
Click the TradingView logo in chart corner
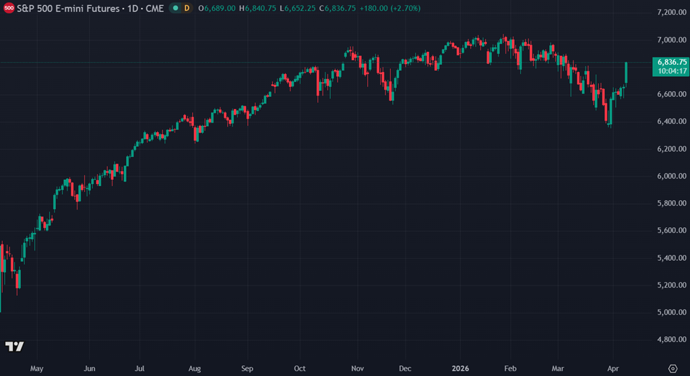coord(15,346)
